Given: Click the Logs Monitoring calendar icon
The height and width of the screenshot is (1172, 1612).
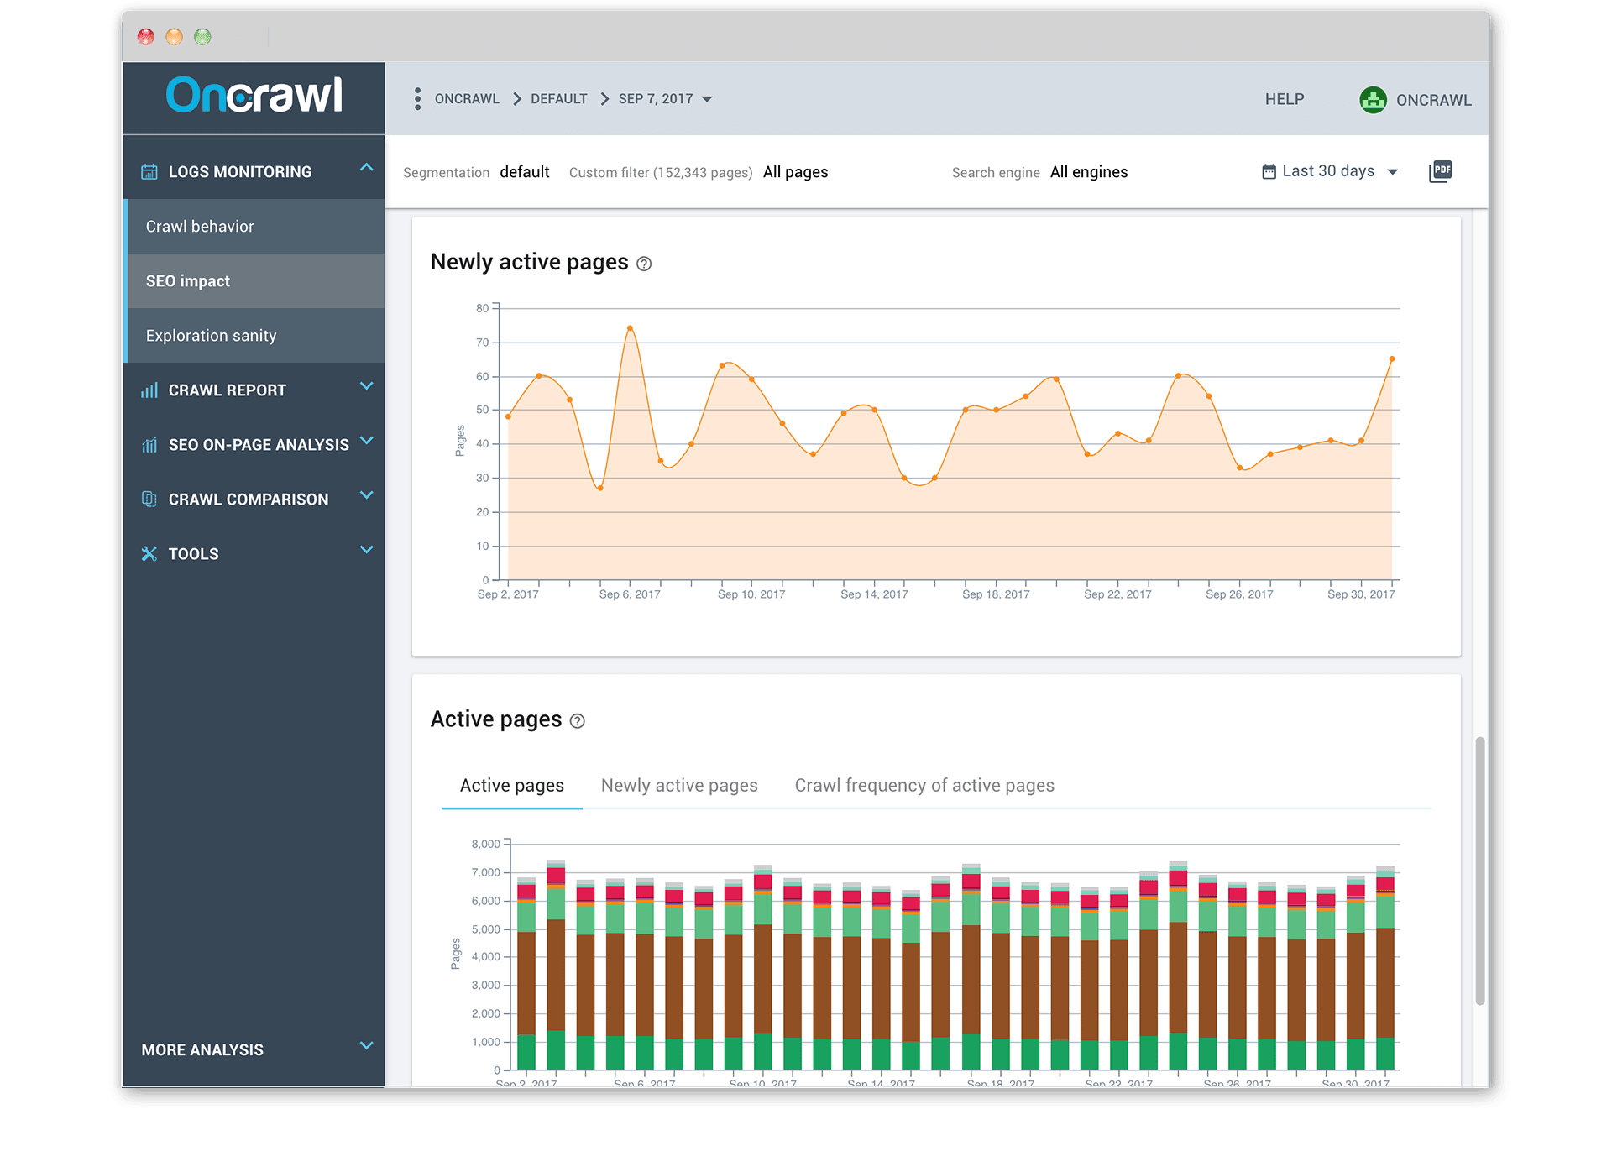Looking at the screenshot, I should [149, 170].
